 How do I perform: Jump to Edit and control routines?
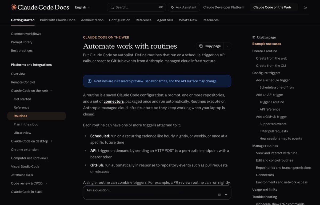point(274,161)
